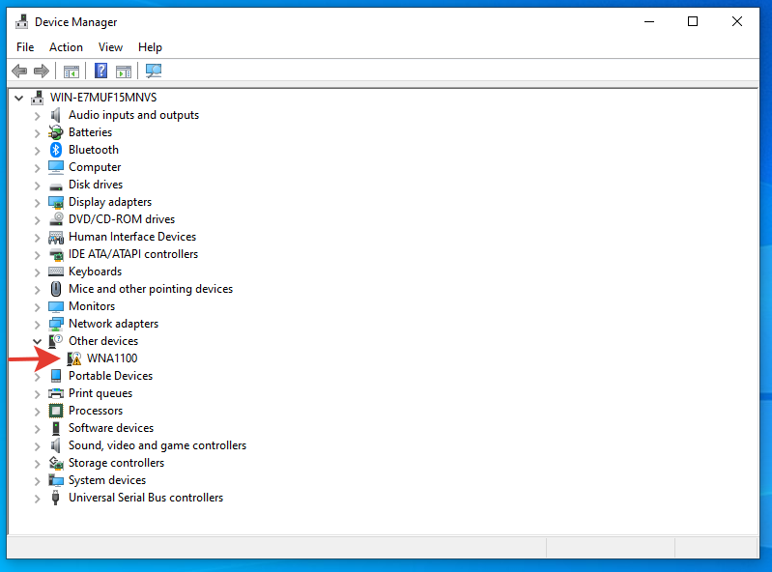Click the Show/Hide console tree toolbar icon
Screen dimensions: 772x572
(71, 71)
